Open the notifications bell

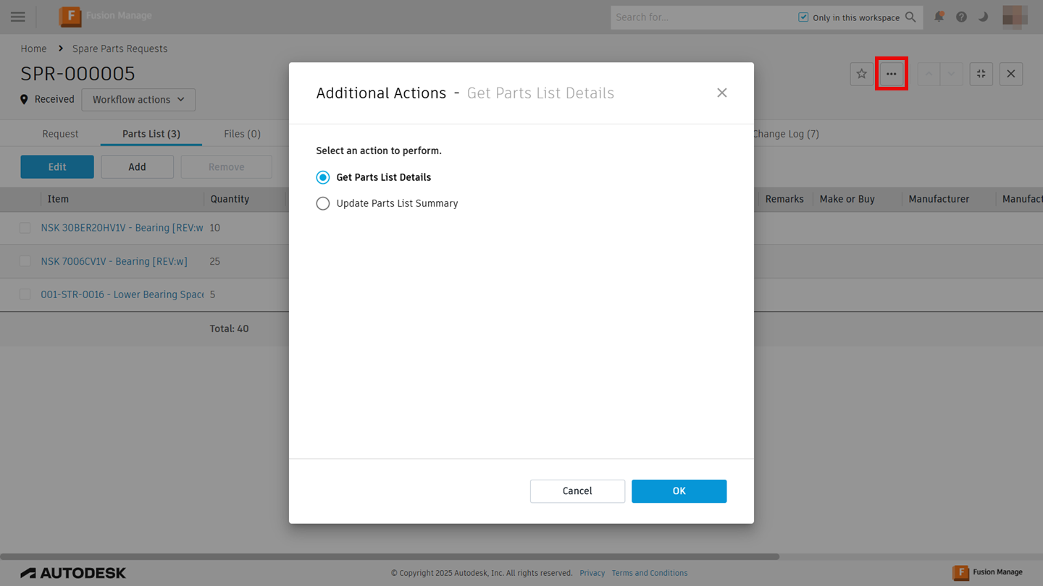tap(939, 17)
